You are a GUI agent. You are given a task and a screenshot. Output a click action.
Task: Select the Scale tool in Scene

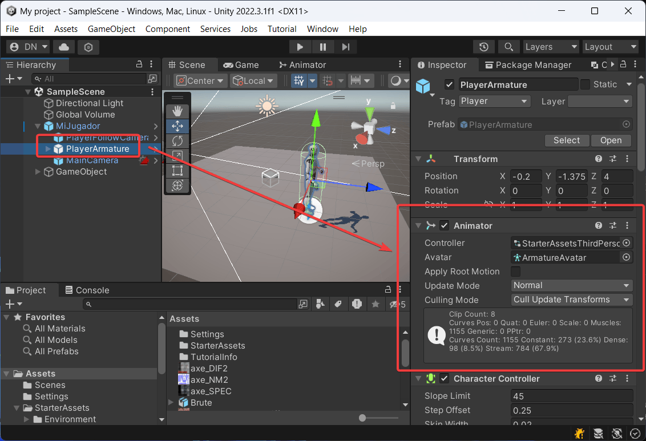coord(177,156)
